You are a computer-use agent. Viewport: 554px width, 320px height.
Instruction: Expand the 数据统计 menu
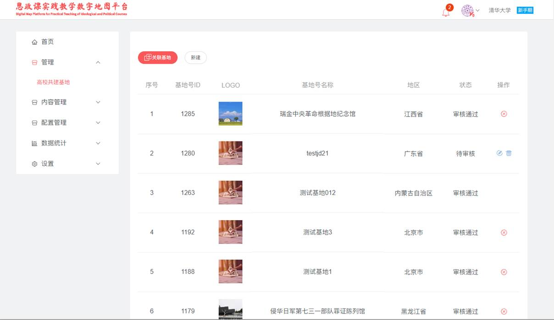[x=98, y=143]
